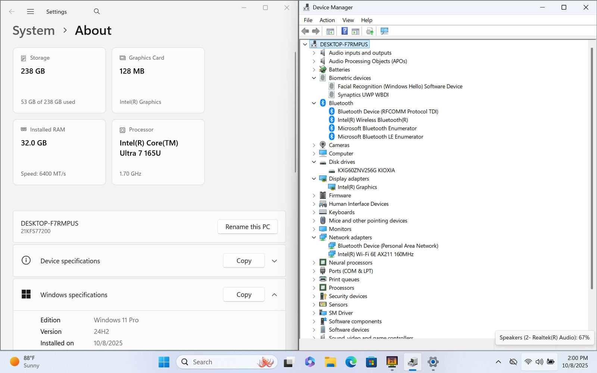
Task: Click the Settings search magnifier icon
Action: click(x=97, y=12)
